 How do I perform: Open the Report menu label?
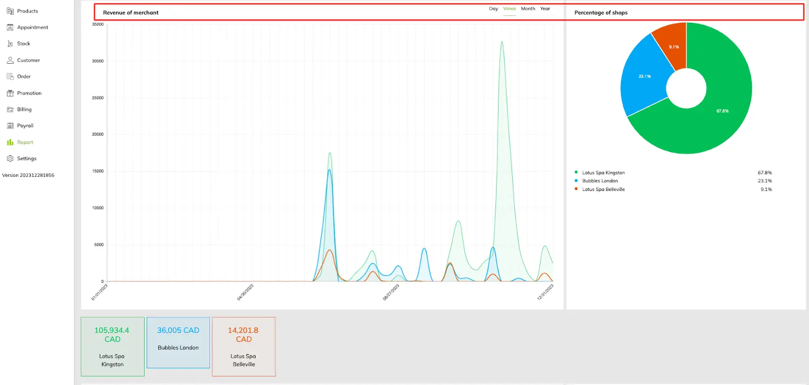click(x=25, y=142)
